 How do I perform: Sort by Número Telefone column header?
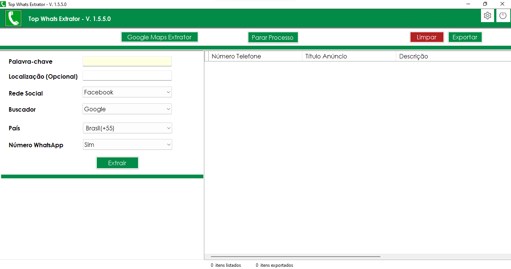pyautogui.click(x=255, y=56)
